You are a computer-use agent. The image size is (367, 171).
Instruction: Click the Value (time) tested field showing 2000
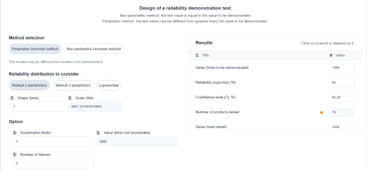[341, 127]
